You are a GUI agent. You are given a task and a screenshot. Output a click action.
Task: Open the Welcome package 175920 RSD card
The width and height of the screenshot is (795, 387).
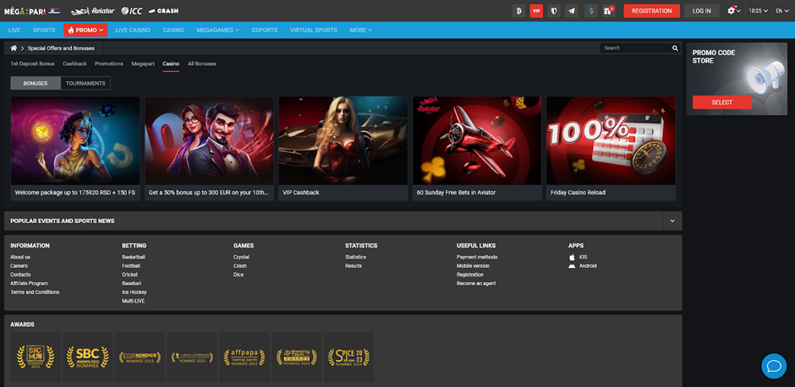75,149
